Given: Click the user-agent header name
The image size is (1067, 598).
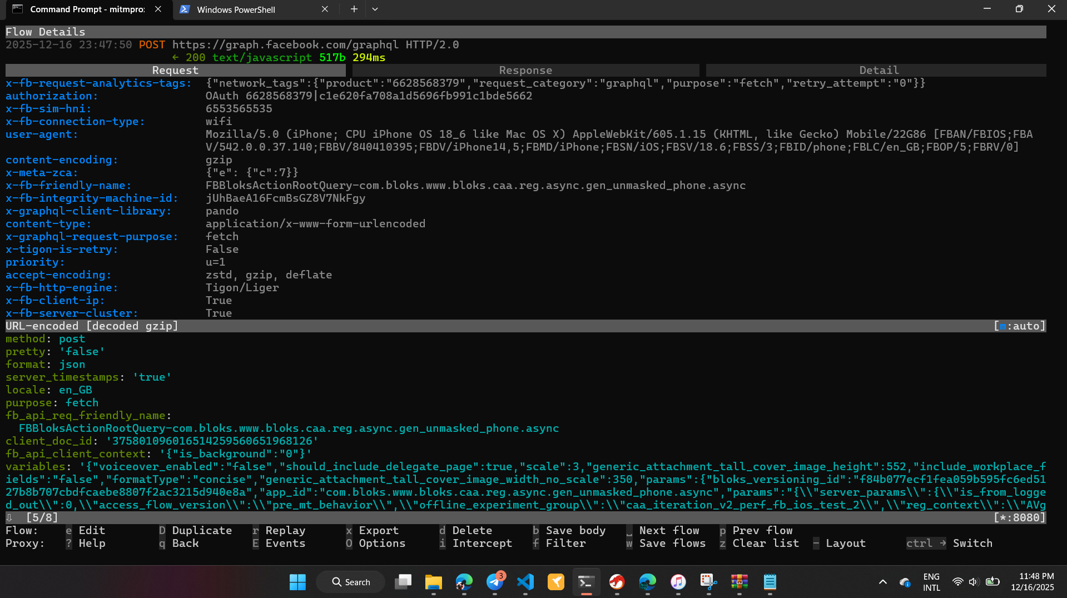Looking at the screenshot, I should click(x=42, y=134).
